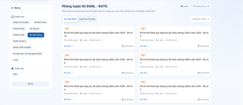
Task: Click the sections icon in the Đề số 7 card
Action: click(157, 67)
